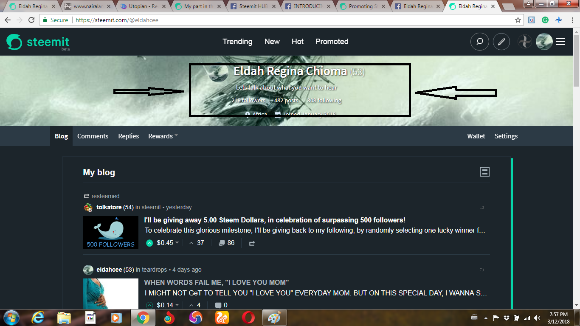This screenshot has height=326, width=580.
Task: Open the 308 following list
Action: [x=324, y=101]
